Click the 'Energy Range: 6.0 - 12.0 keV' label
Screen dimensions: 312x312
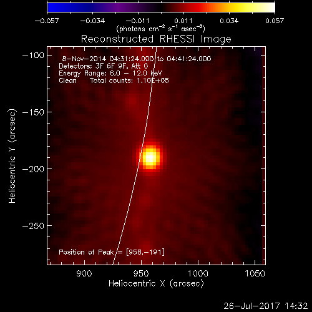point(110,73)
